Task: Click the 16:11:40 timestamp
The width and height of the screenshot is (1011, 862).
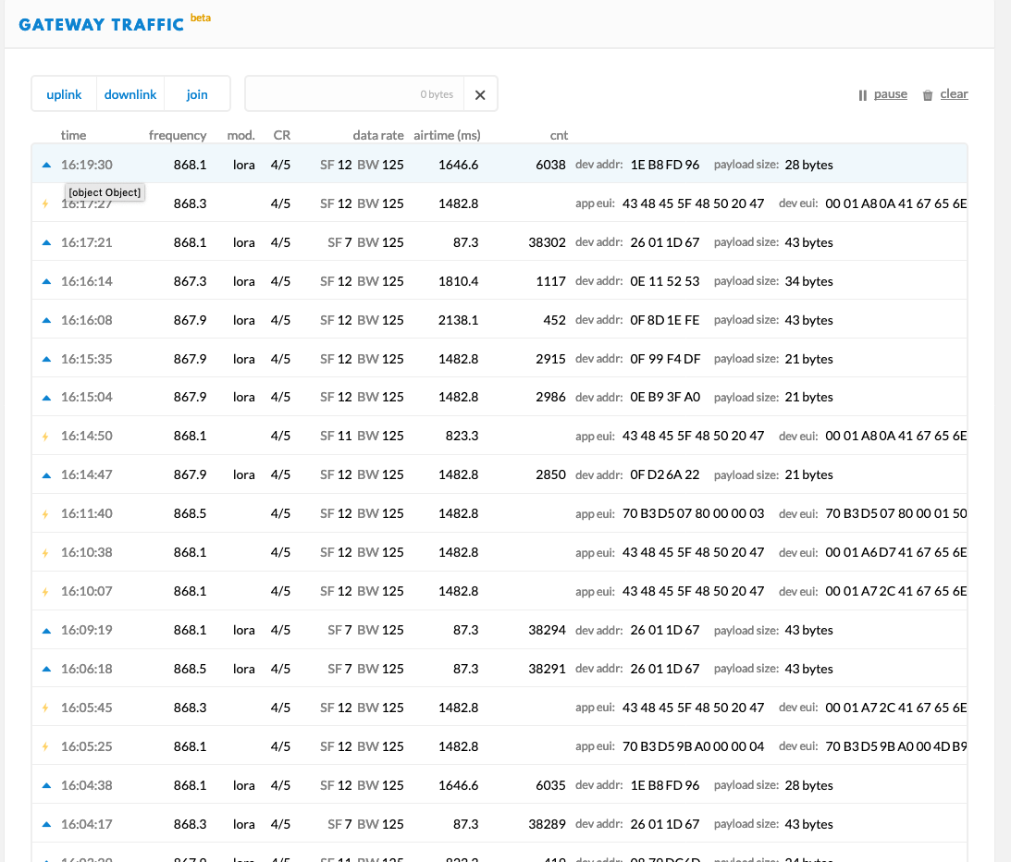Action: coord(86,513)
